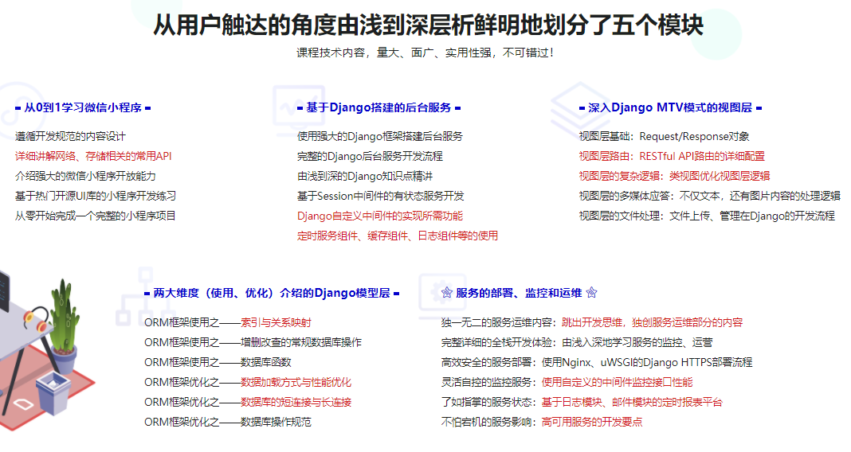Click the red 索引与关系映射 ORM item
Screen dimensions: 851x452
[276, 322]
